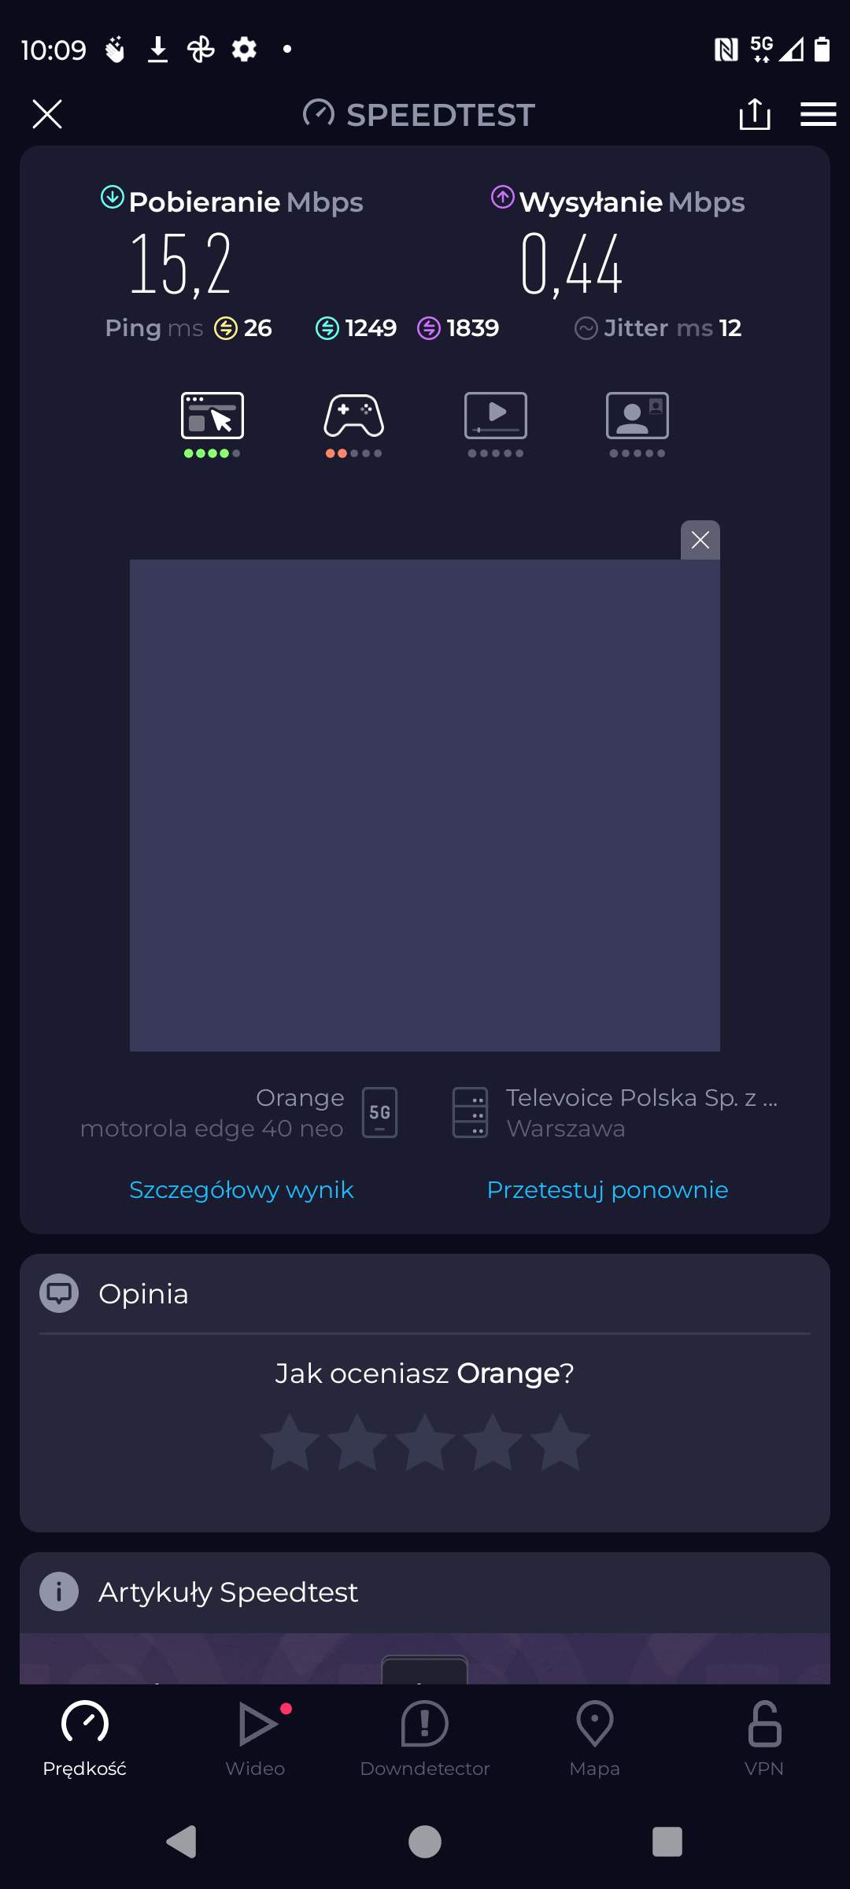Tap the video conferencing quality icon
The image size is (850, 1889).
(x=637, y=416)
